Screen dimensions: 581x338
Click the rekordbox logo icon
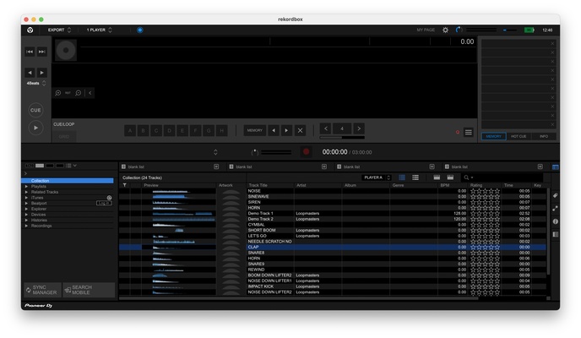tap(30, 30)
